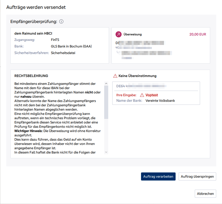The image size is (222, 204).
Task: Click the RECHTSBELEHRUNG heading
Action: 31,76
